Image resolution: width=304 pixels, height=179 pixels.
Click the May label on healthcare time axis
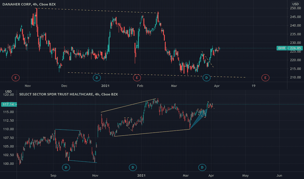[245, 175]
